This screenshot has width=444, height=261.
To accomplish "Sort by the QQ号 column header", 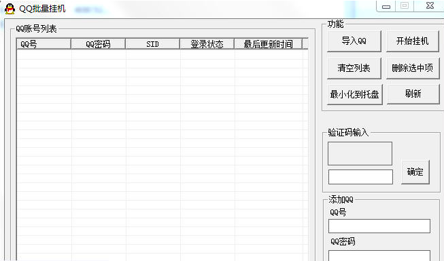I will click(x=44, y=44).
